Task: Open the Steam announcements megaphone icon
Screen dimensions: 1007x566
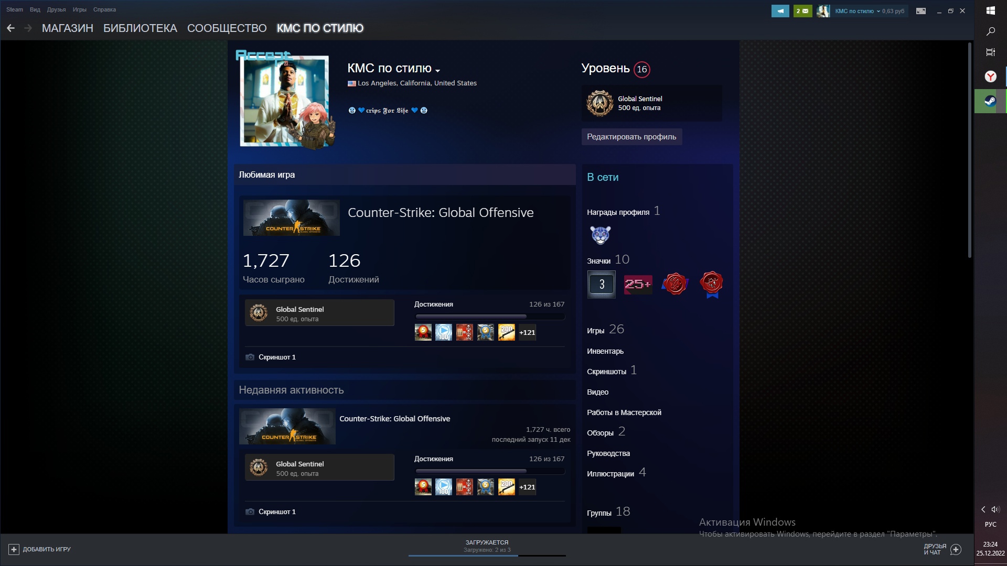Action: pyautogui.click(x=780, y=10)
